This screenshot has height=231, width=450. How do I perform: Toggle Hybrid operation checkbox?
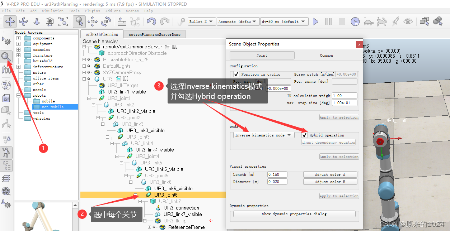coord(304,135)
